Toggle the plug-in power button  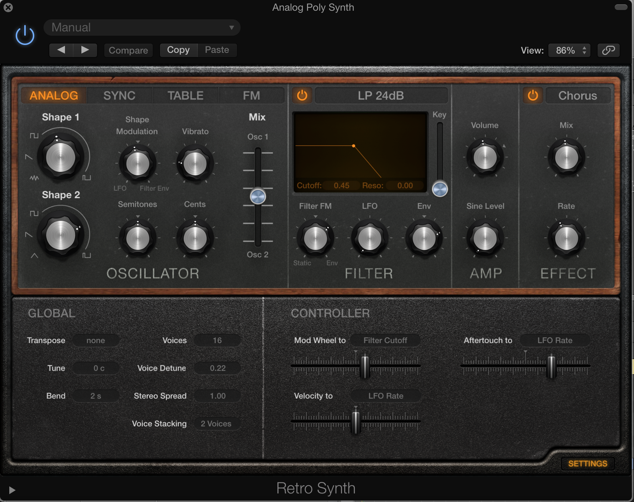coord(25,35)
